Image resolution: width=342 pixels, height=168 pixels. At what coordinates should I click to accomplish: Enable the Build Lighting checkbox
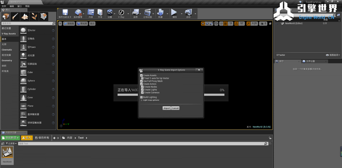tap(141, 97)
